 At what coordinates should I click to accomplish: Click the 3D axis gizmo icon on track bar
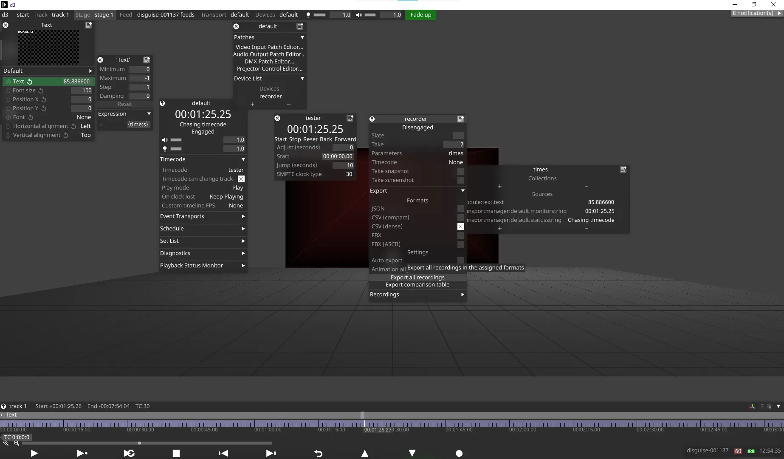click(x=751, y=406)
